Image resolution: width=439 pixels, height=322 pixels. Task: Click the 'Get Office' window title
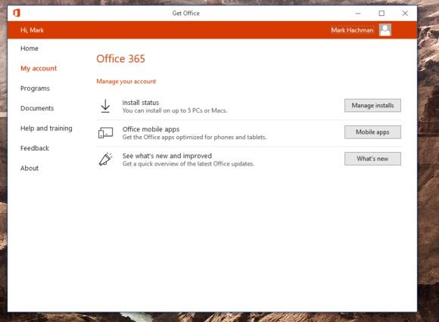tap(186, 13)
